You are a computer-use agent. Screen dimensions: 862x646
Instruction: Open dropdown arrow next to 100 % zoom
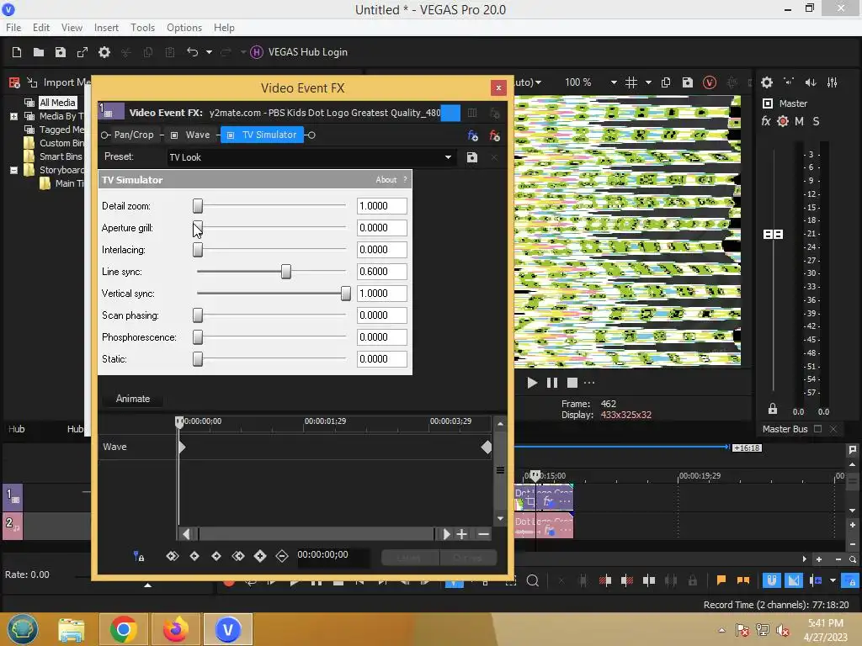[x=614, y=82]
